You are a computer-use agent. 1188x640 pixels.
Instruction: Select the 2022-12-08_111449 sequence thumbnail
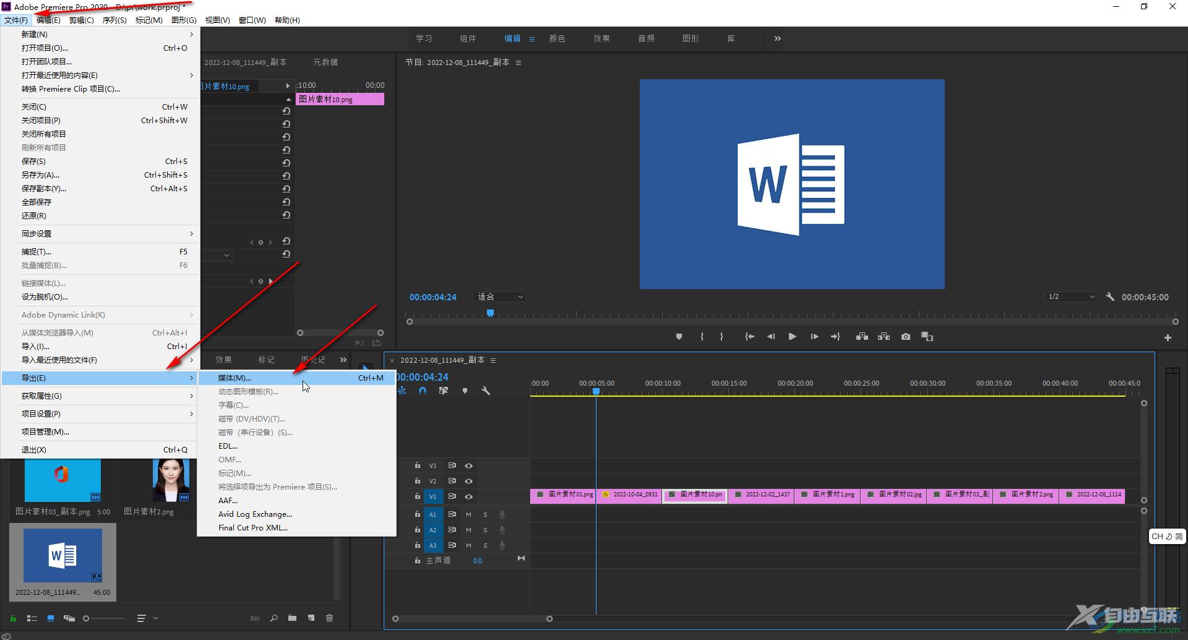(x=62, y=556)
